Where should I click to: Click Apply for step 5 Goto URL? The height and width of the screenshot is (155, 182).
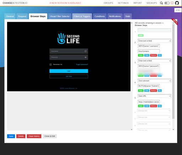[141, 106]
